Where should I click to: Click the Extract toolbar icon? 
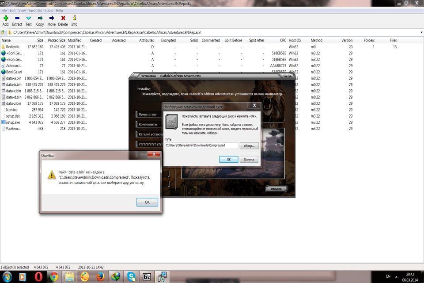[17, 18]
